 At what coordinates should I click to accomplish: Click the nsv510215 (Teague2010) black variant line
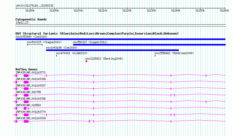coord(35,45)
